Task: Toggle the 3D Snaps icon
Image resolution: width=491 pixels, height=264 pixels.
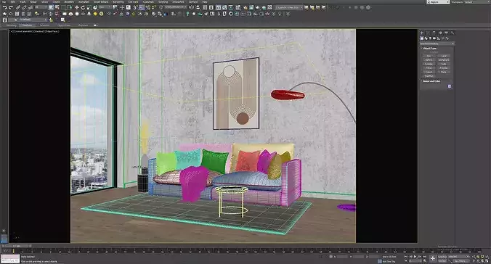Action: pos(135,7)
